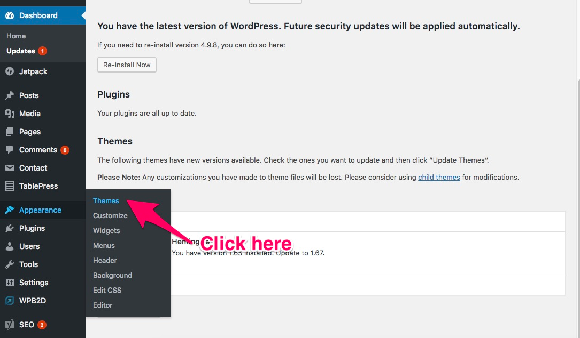This screenshot has width=580, height=338.
Task: Select Background in Appearance flyout
Action: [x=112, y=275]
